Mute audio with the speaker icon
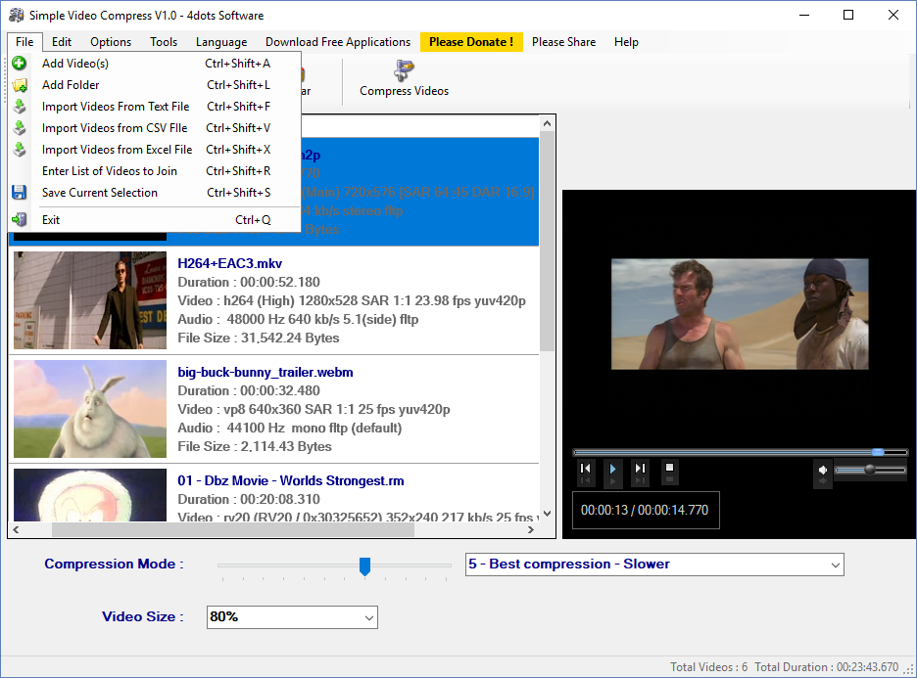 (823, 471)
